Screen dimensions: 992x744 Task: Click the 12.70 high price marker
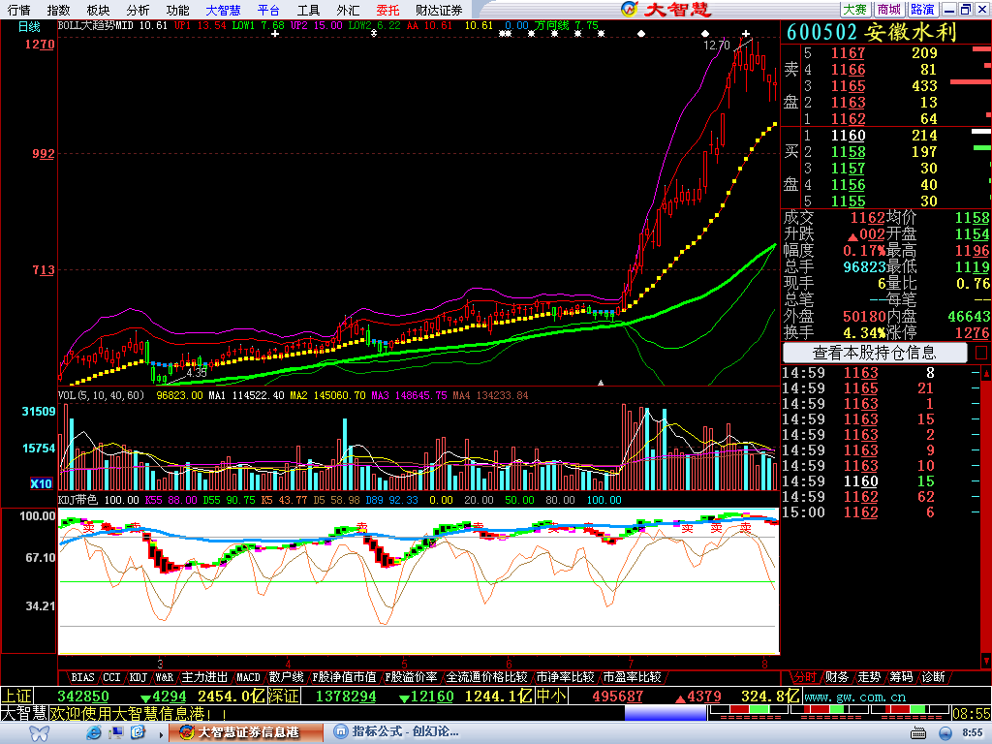(717, 45)
